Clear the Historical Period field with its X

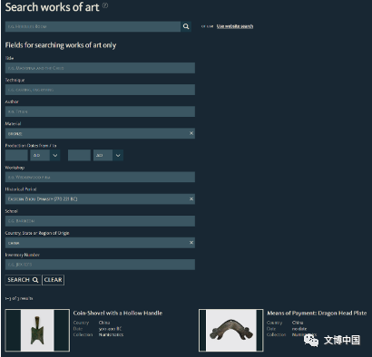point(191,198)
